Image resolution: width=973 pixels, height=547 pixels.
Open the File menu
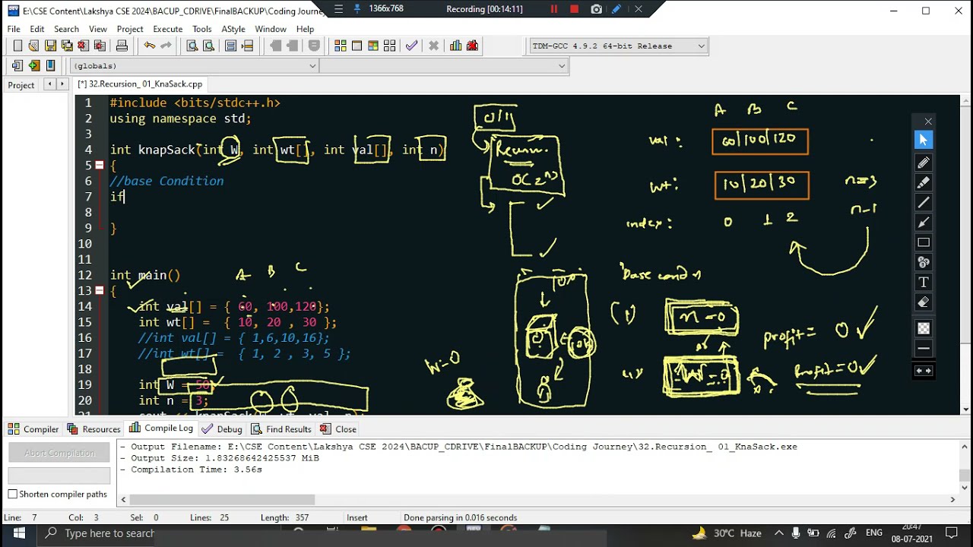[14, 29]
